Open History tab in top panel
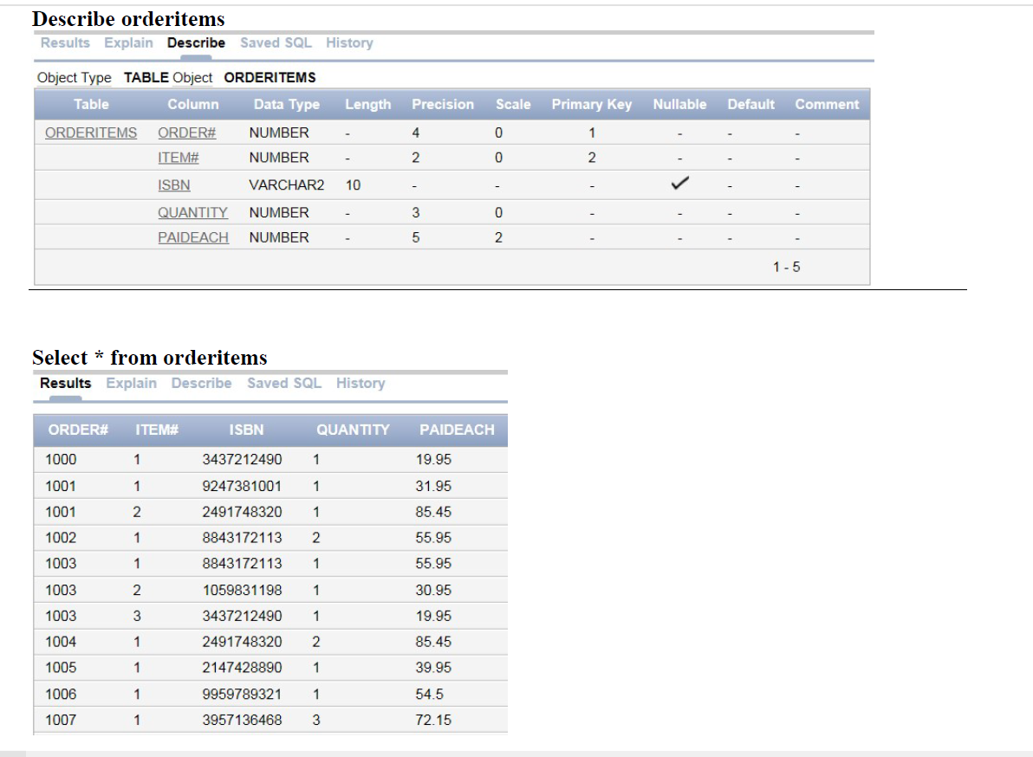Screen dimensions: 1033x757 click(x=349, y=42)
